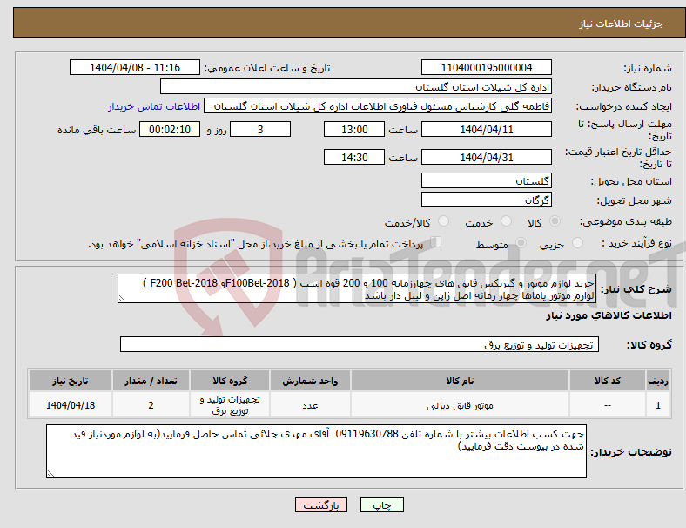Click the بازگشت (back) button
Screen dimensions: 686x528
pyautogui.click(x=321, y=504)
